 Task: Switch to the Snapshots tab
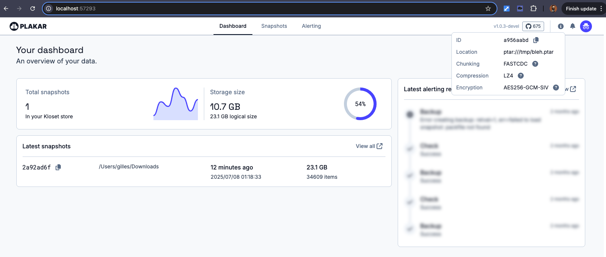click(x=274, y=26)
